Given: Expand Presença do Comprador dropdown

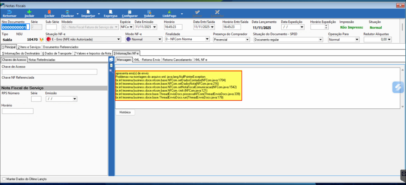Looking at the screenshot, I should tap(247, 40).
